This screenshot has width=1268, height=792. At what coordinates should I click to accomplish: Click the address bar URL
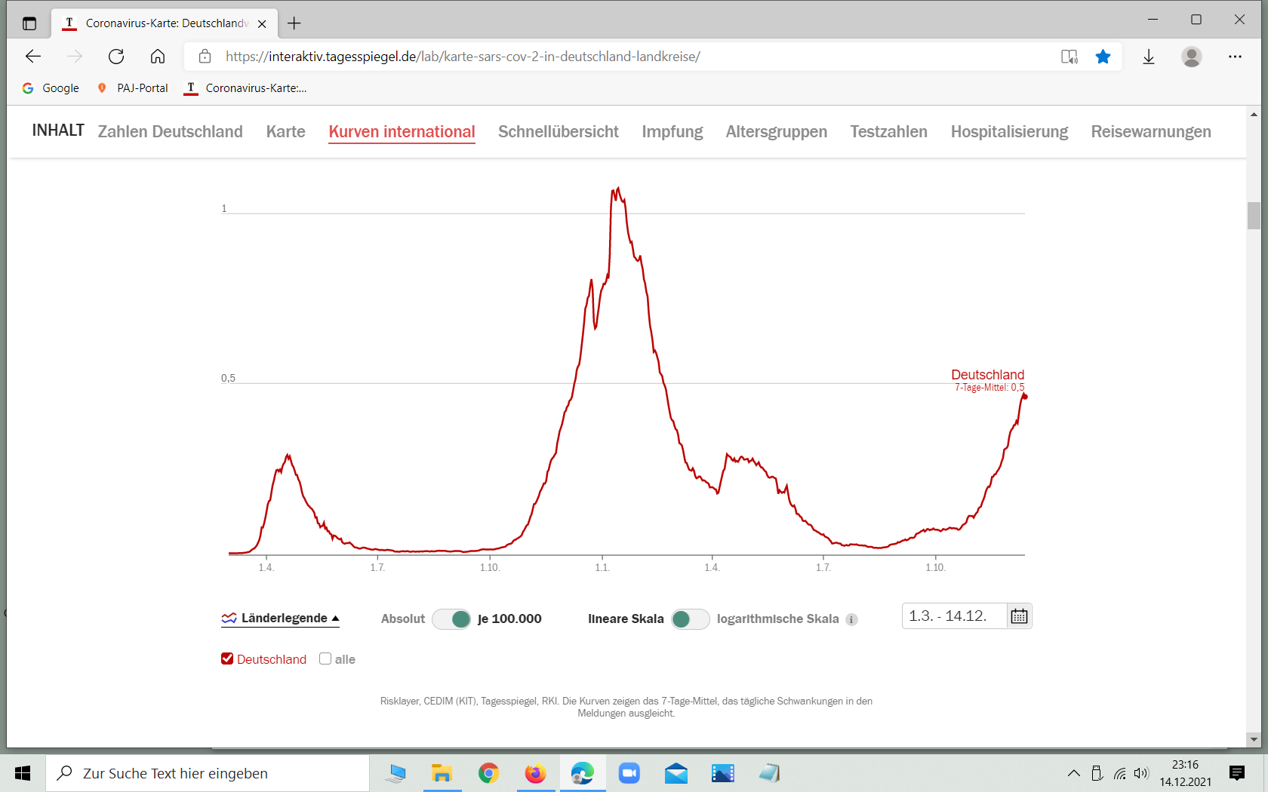click(463, 57)
